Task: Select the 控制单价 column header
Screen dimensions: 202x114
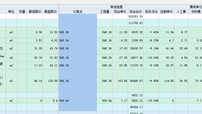Action: tap(167, 12)
